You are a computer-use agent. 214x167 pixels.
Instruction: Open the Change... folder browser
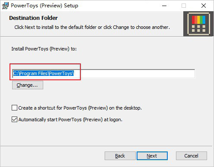point(28,85)
